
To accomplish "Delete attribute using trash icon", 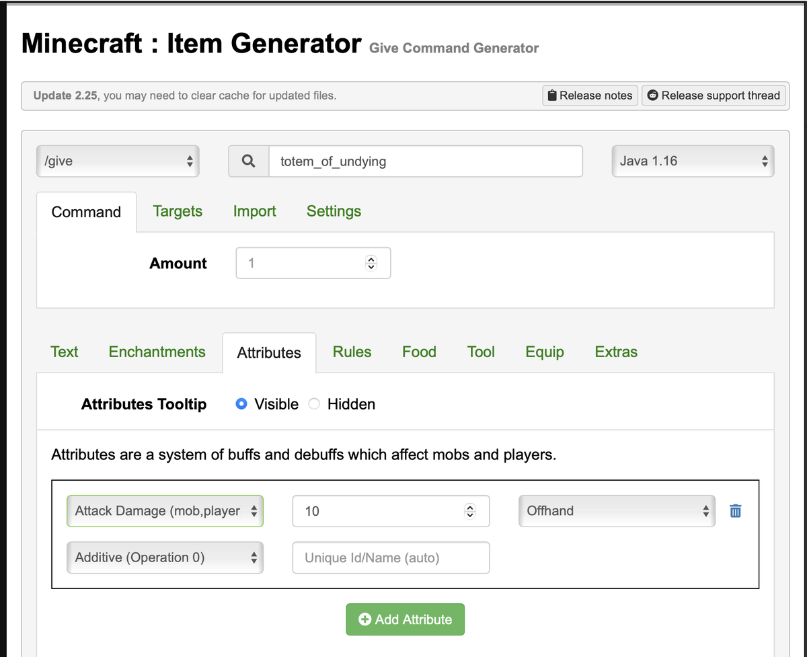I will 735,511.
